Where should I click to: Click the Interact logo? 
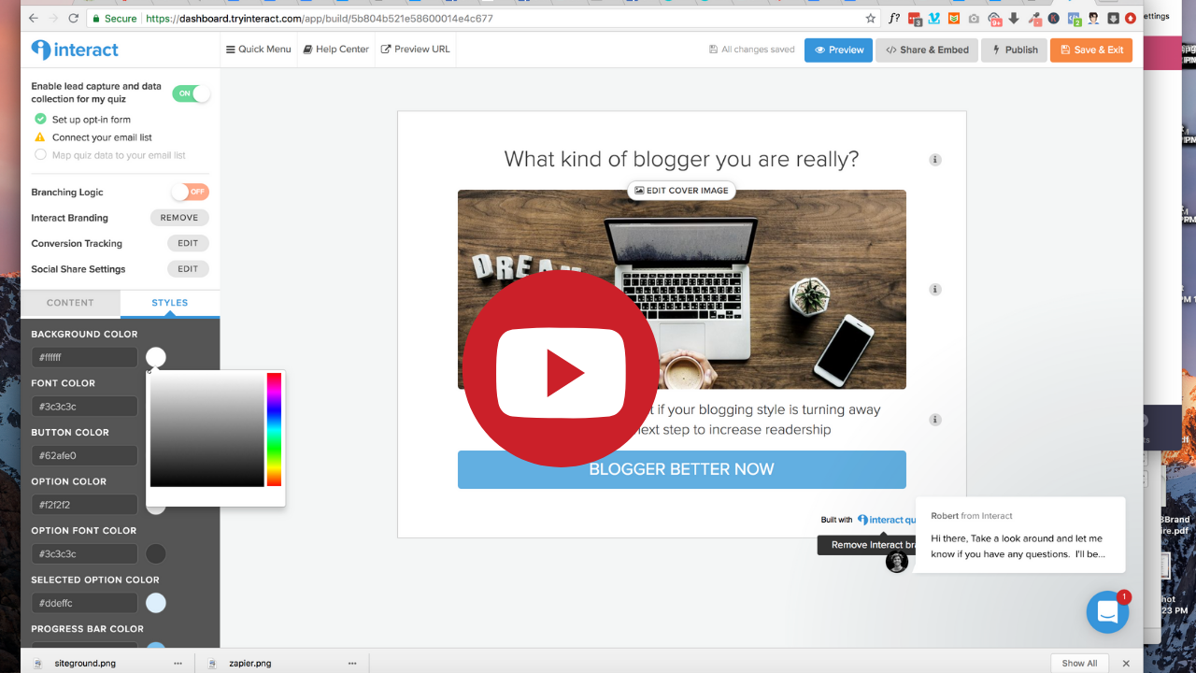(75, 50)
